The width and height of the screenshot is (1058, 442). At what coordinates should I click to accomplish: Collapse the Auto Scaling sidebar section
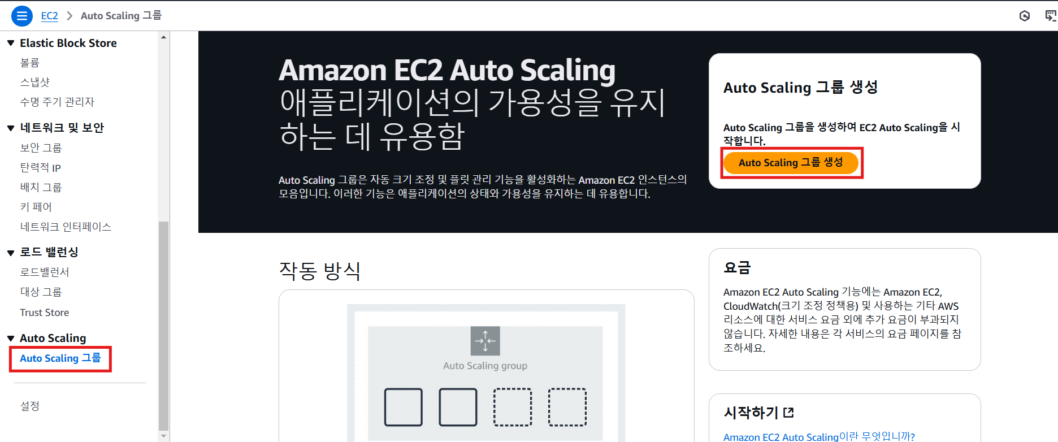point(11,338)
